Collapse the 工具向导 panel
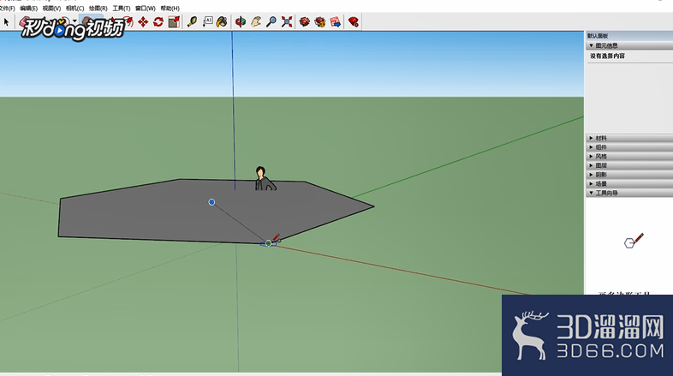This screenshot has width=673, height=376. [x=629, y=193]
